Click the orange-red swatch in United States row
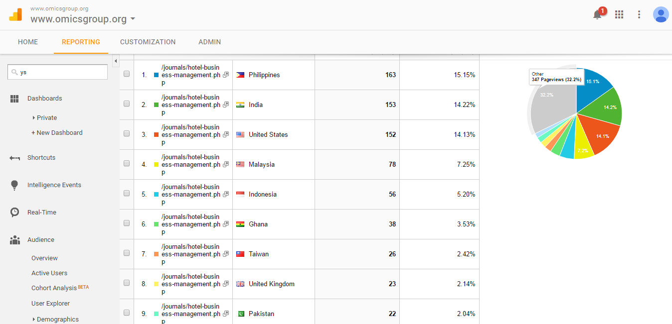672x324 pixels. (x=156, y=135)
